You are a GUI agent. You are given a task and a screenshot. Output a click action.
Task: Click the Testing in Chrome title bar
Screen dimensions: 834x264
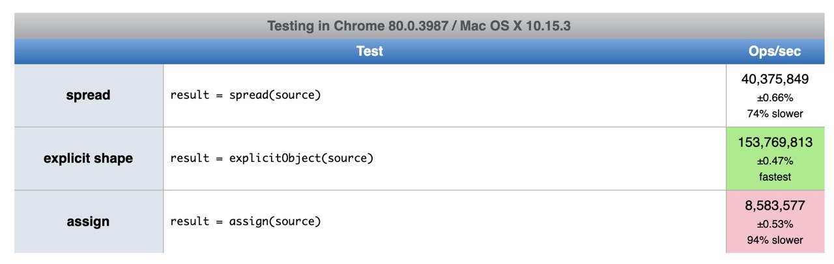[x=420, y=26]
